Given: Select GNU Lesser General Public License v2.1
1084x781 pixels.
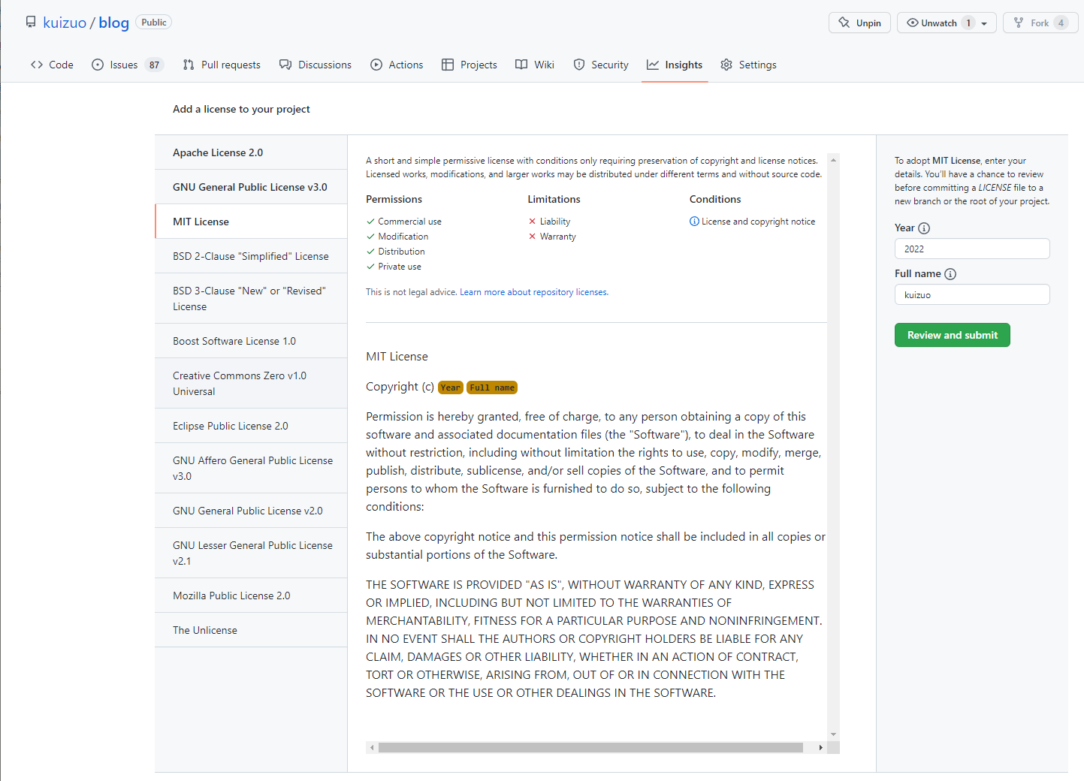Looking at the screenshot, I should [251, 553].
